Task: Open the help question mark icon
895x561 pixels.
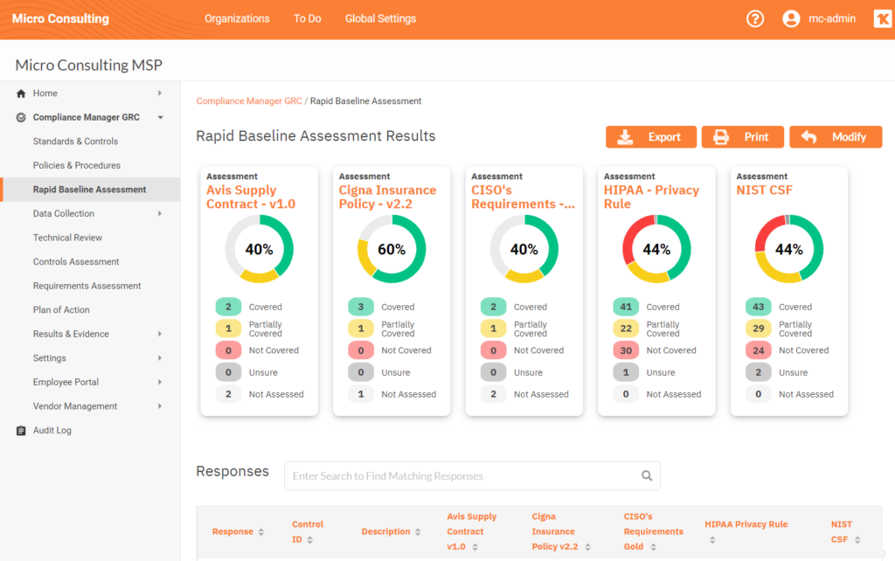Action: coord(754,17)
